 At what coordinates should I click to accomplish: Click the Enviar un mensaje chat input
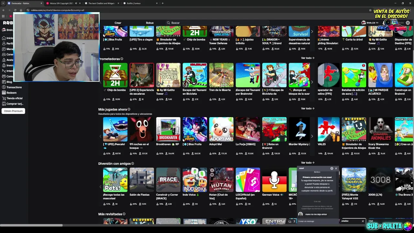pyautogui.click(x=318, y=221)
